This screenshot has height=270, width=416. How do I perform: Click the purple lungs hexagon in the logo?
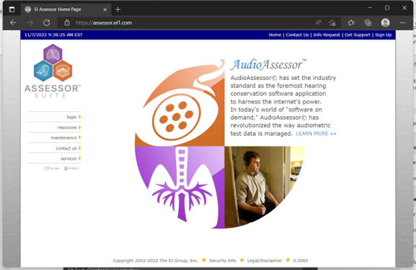pos(53,54)
